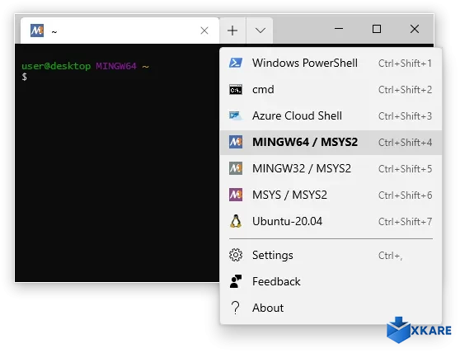Screen dimensions: 460x353
Task: Open Settings from the dropdown menu
Action: (331, 256)
